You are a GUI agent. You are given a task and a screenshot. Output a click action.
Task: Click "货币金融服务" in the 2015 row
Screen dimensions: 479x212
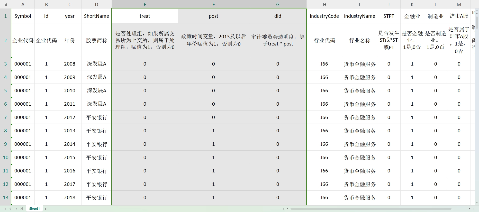click(359, 157)
